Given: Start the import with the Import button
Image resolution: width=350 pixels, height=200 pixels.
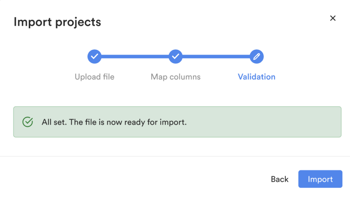Looking at the screenshot, I should (320, 179).
